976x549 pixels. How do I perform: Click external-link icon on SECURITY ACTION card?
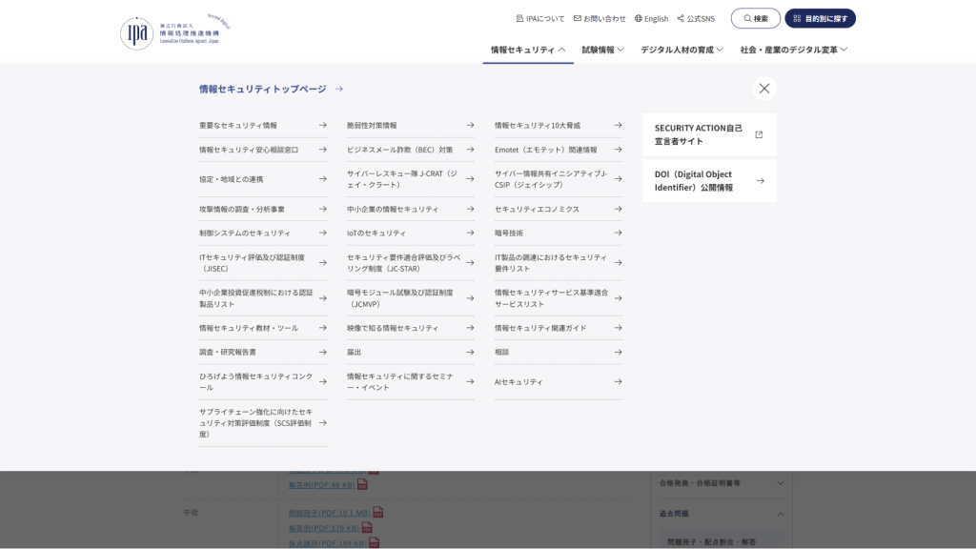tap(759, 134)
